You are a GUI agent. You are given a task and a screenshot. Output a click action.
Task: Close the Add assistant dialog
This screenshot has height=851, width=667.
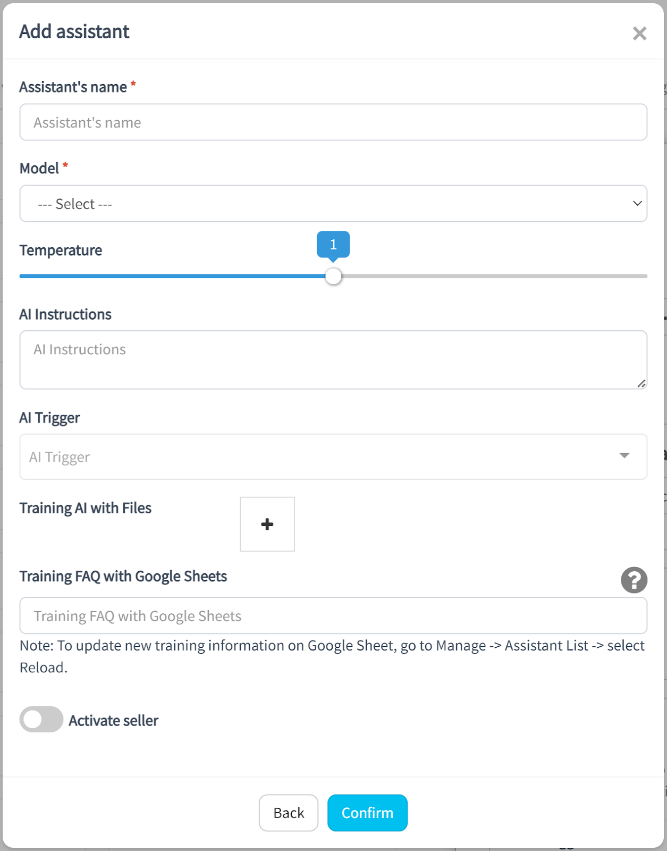(x=639, y=34)
